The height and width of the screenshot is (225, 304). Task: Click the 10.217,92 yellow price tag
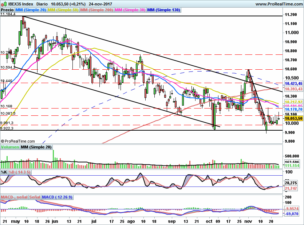click(293, 102)
